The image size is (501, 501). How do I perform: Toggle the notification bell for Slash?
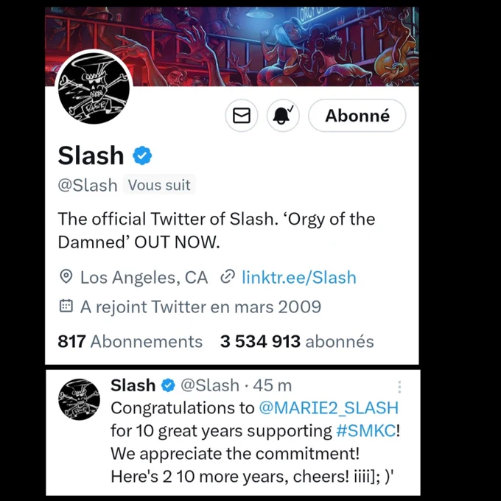283,116
